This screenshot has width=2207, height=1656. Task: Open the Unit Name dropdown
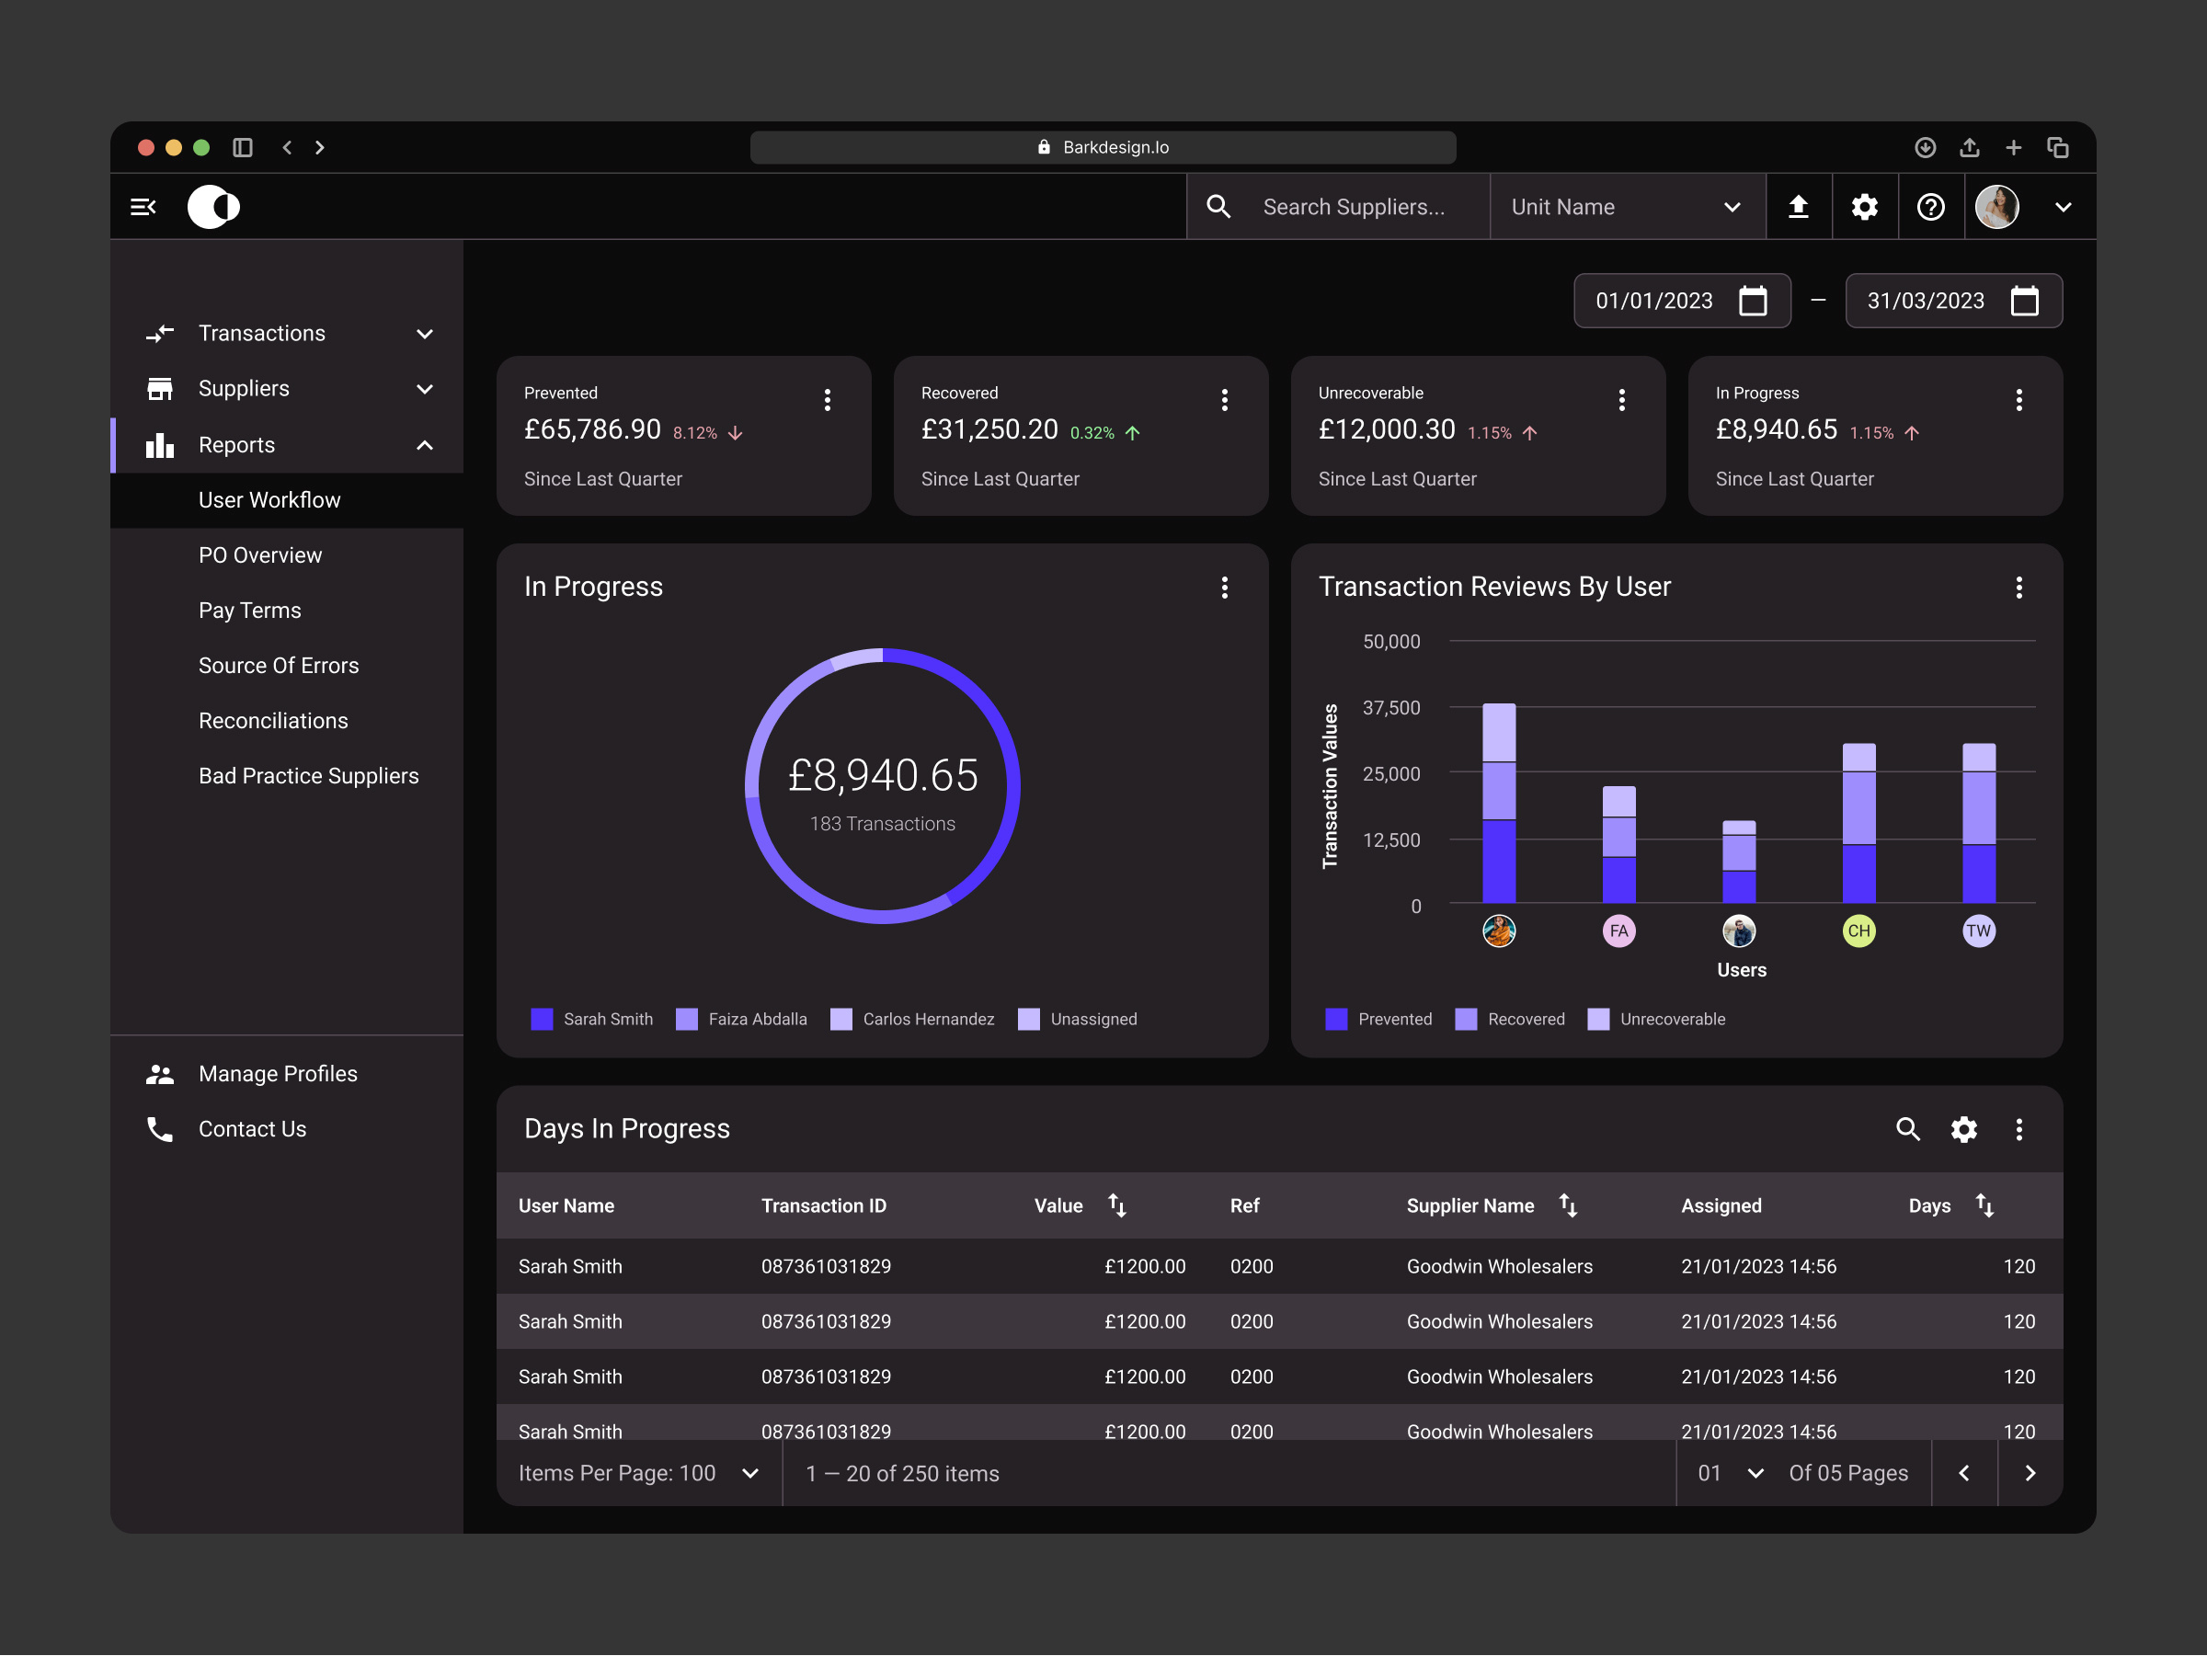[x=1628, y=207]
